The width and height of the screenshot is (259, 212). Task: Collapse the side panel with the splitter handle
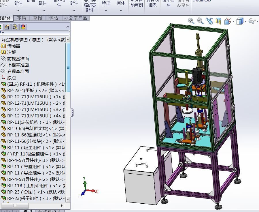tap(72, 113)
